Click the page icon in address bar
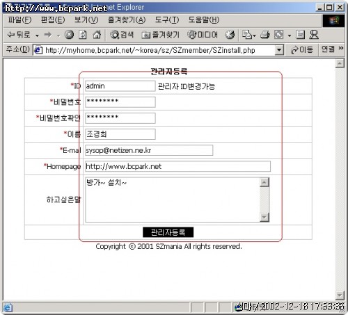Viewport: 348px width, 315px height. point(38,50)
